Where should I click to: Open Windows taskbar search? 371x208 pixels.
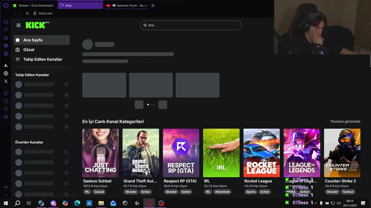(x=17, y=203)
